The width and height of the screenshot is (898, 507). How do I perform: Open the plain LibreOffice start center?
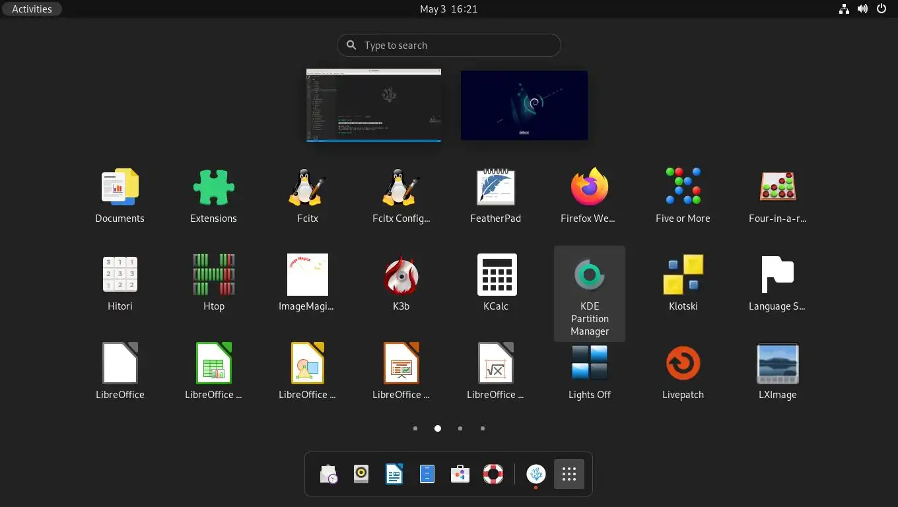coord(120,371)
